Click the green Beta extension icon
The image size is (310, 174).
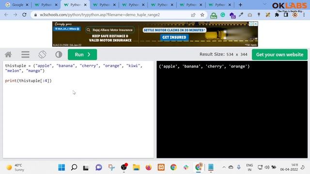214,15
